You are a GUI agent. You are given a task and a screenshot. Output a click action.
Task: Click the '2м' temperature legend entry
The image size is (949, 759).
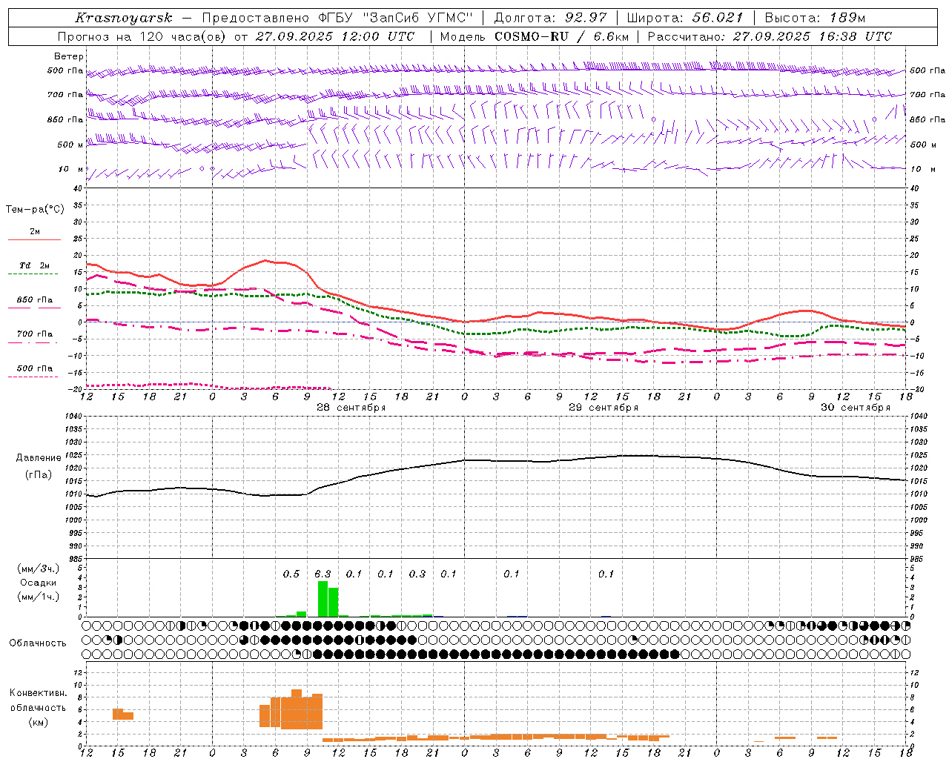click(x=35, y=231)
